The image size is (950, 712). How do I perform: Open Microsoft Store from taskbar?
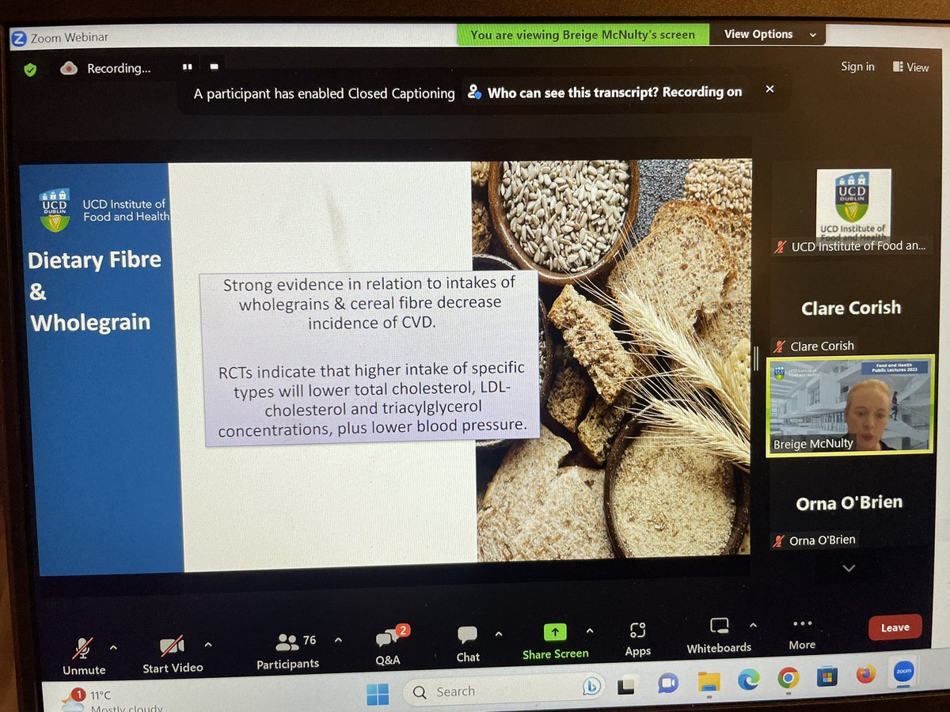click(827, 676)
